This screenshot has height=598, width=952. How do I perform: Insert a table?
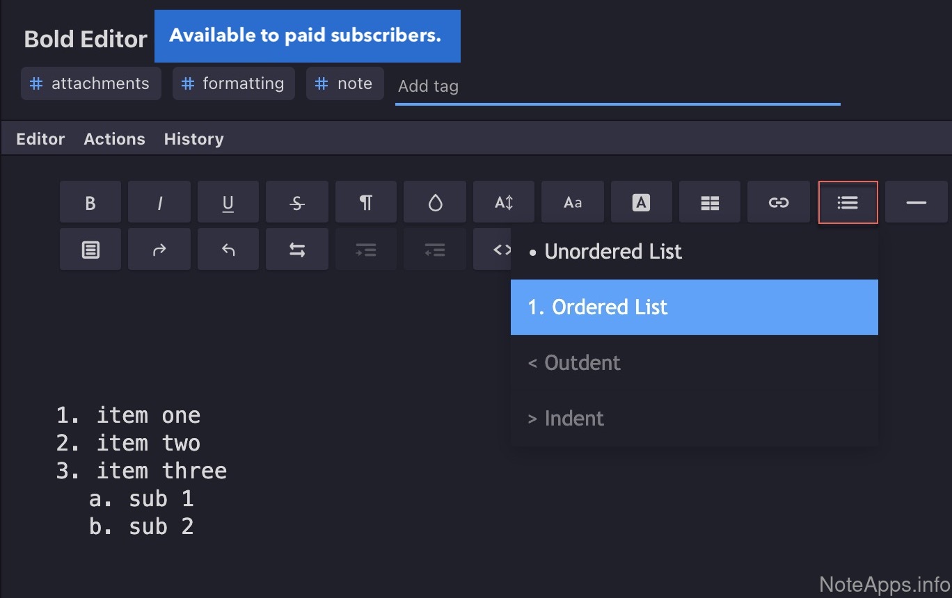(x=709, y=202)
